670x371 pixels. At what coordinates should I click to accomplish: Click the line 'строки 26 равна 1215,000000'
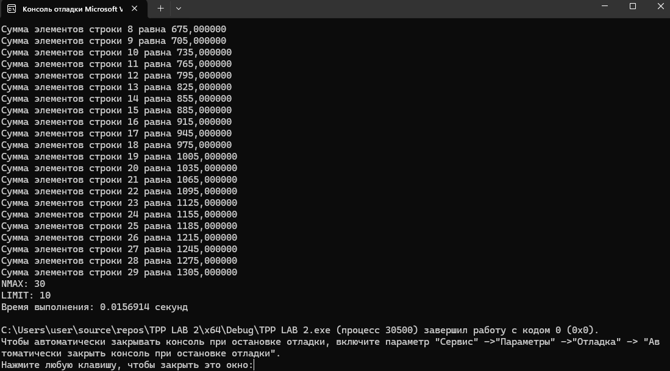pos(119,238)
